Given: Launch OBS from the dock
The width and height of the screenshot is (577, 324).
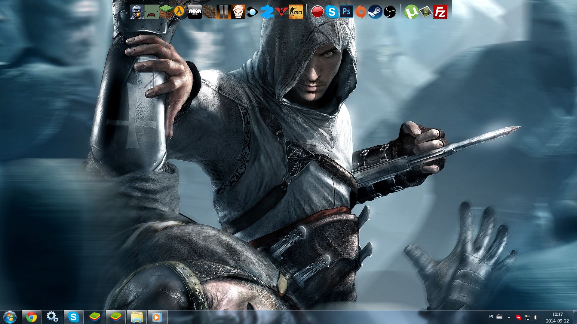Looking at the screenshot, I should [x=390, y=12].
